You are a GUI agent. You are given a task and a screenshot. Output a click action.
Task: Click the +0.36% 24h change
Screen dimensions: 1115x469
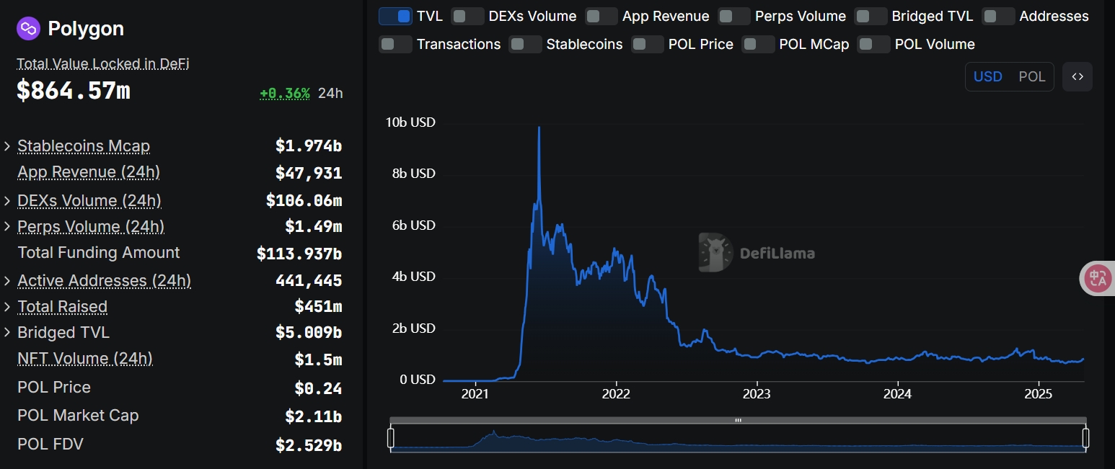coord(285,93)
